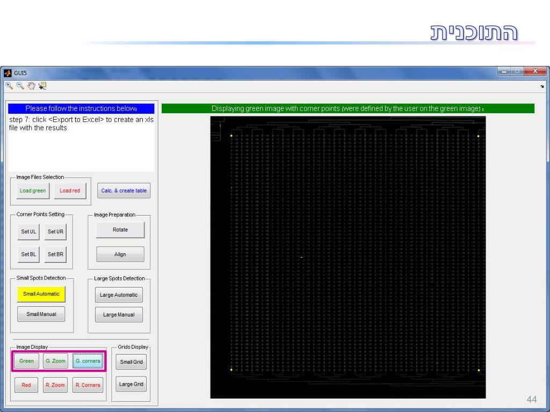550x412 pixels.
Task: Click the top-right yellow corner point
Action: [478, 136]
